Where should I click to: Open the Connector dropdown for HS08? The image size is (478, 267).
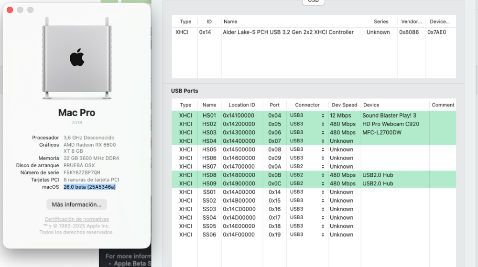pyautogui.click(x=307, y=175)
